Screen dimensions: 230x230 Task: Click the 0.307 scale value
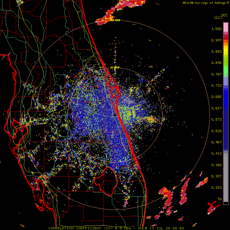point(216,176)
